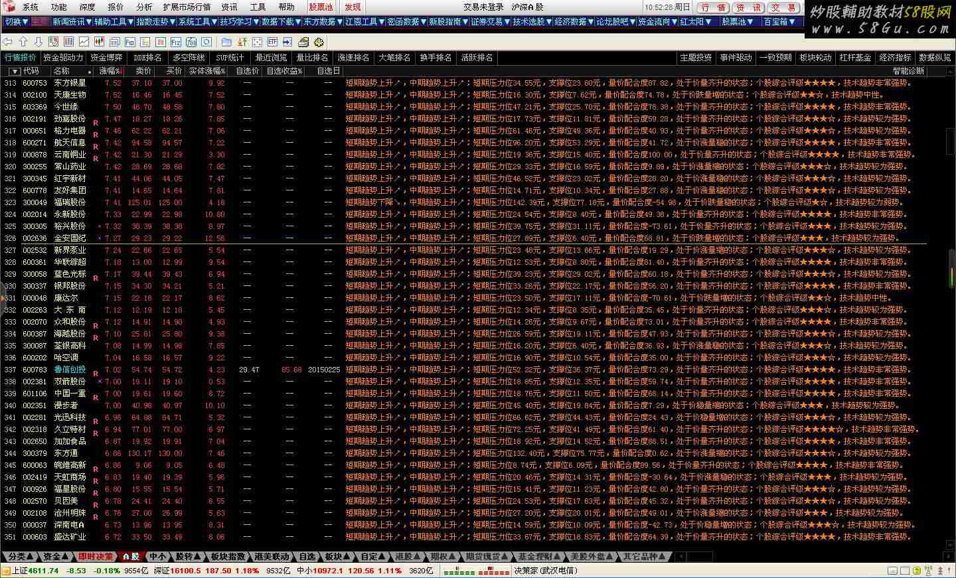The width and height of the screenshot is (956, 578).
Task: Sort by the 涨幅% column header
Action: [110, 71]
